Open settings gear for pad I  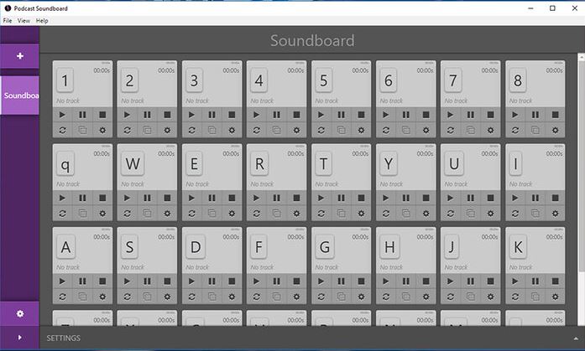click(555, 214)
